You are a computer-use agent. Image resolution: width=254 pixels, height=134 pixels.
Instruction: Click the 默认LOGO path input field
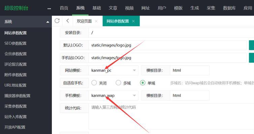(167, 45)
